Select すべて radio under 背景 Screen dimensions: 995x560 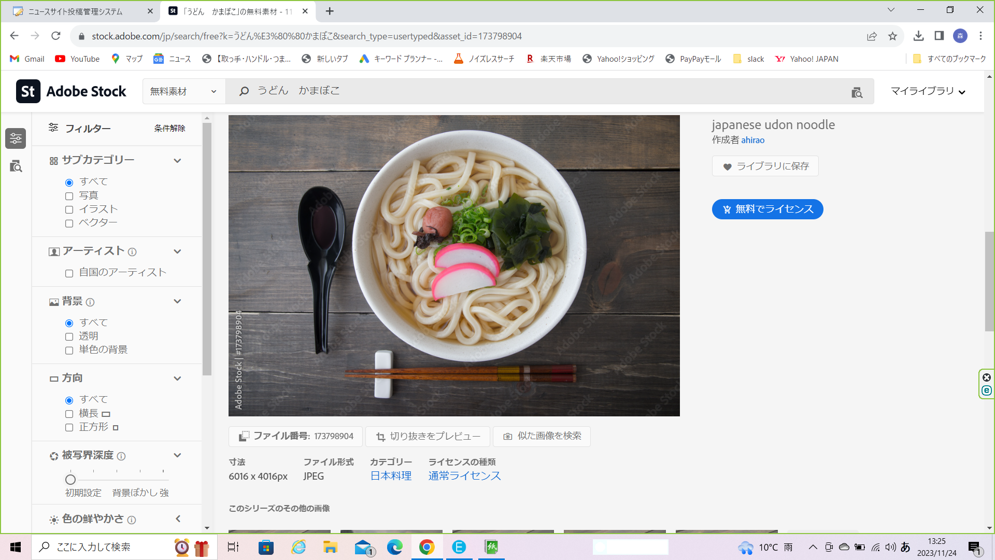coord(69,324)
